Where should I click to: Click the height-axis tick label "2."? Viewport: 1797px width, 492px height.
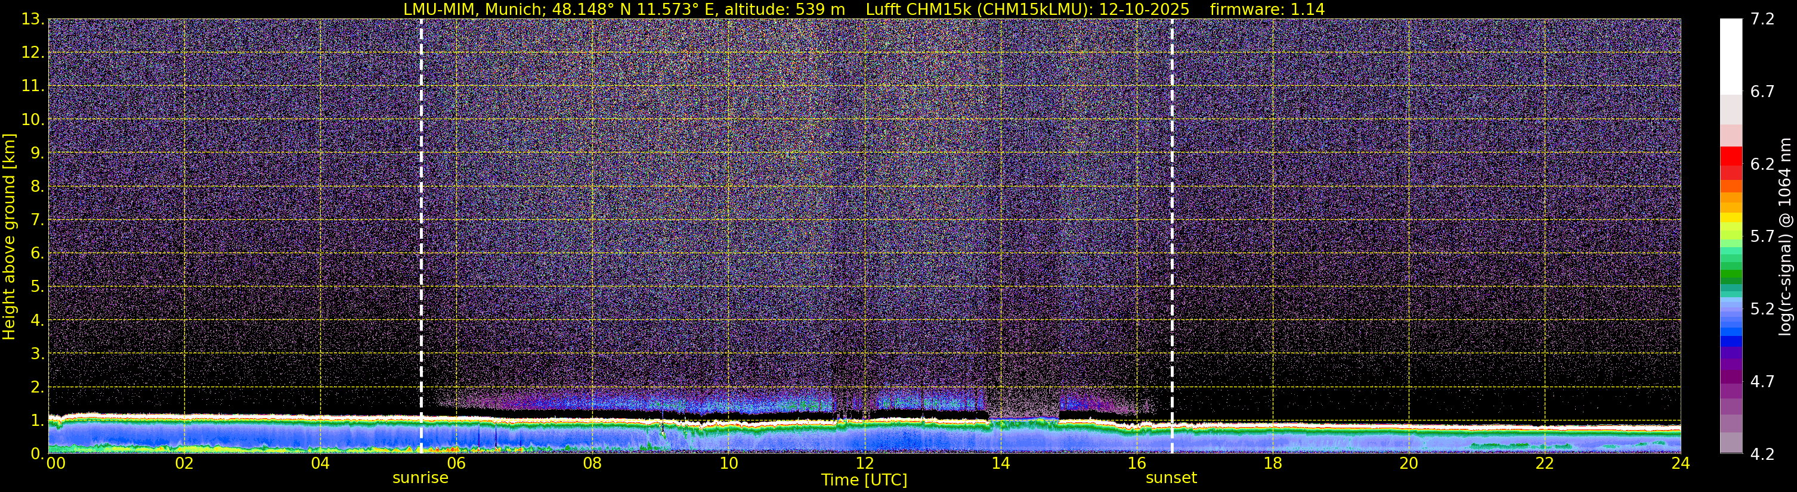coord(38,388)
